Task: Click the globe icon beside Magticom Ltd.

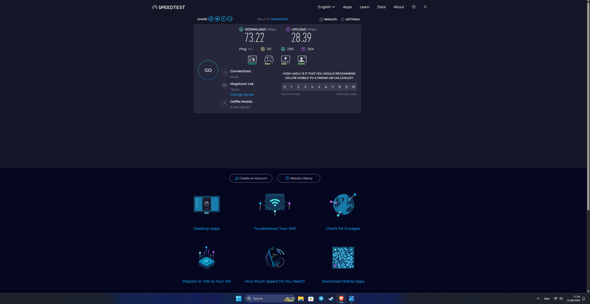Action: coord(225,85)
